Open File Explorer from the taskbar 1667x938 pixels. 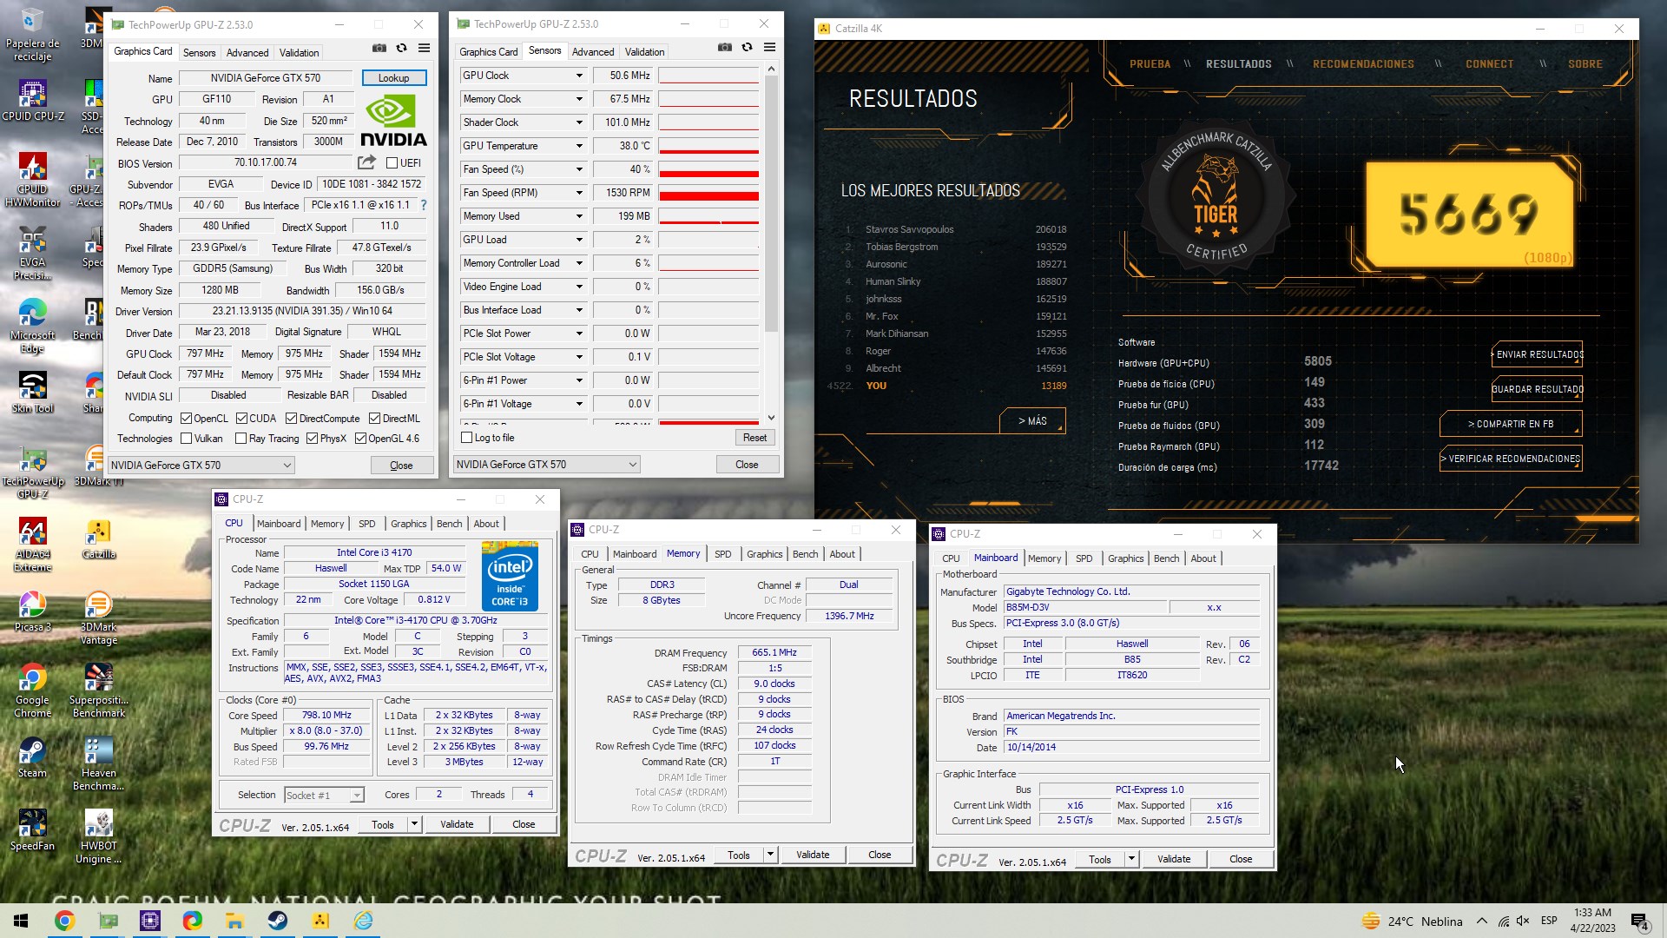(x=235, y=921)
